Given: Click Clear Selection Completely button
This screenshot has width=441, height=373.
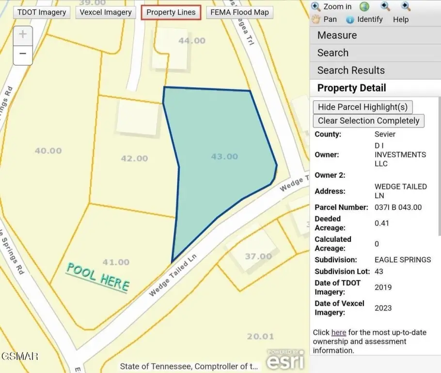Looking at the screenshot, I should (x=368, y=120).
